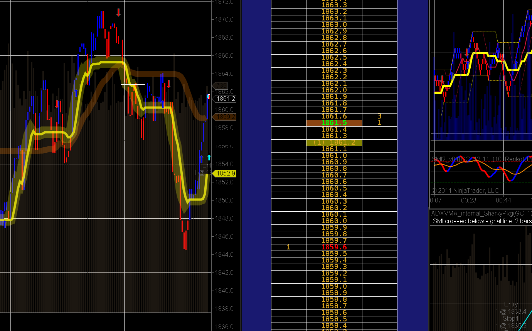532x331 pixels.
Task: Choose the 1859.7 price level
Action: tap(334, 241)
